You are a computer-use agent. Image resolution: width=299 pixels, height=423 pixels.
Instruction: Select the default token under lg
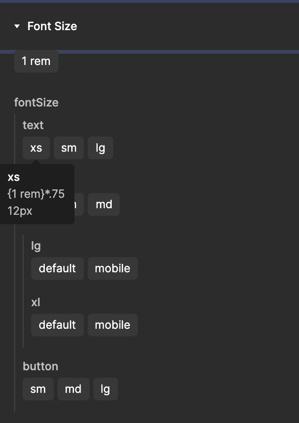(57, 268)
